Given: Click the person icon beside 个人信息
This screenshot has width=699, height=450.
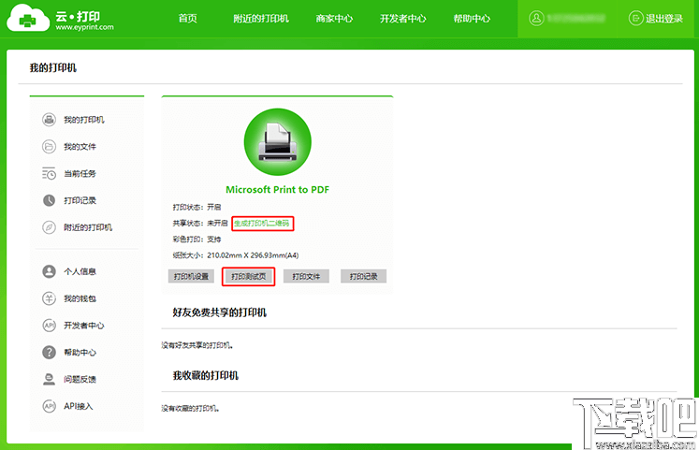Looking at the screenshot, I should click(x=49, y=271).
